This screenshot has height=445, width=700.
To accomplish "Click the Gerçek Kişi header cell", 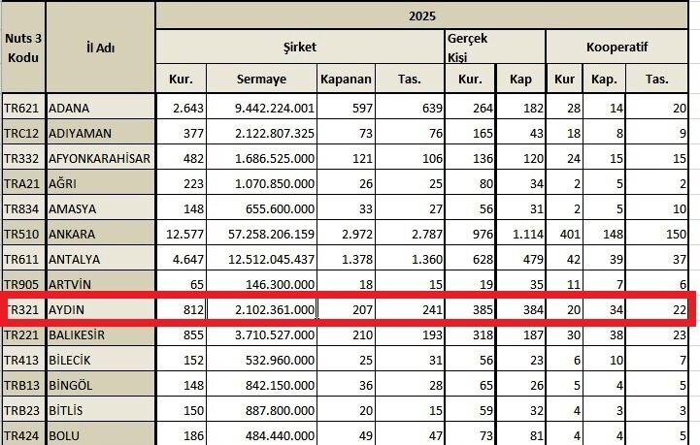I will (x=495, y=47).
